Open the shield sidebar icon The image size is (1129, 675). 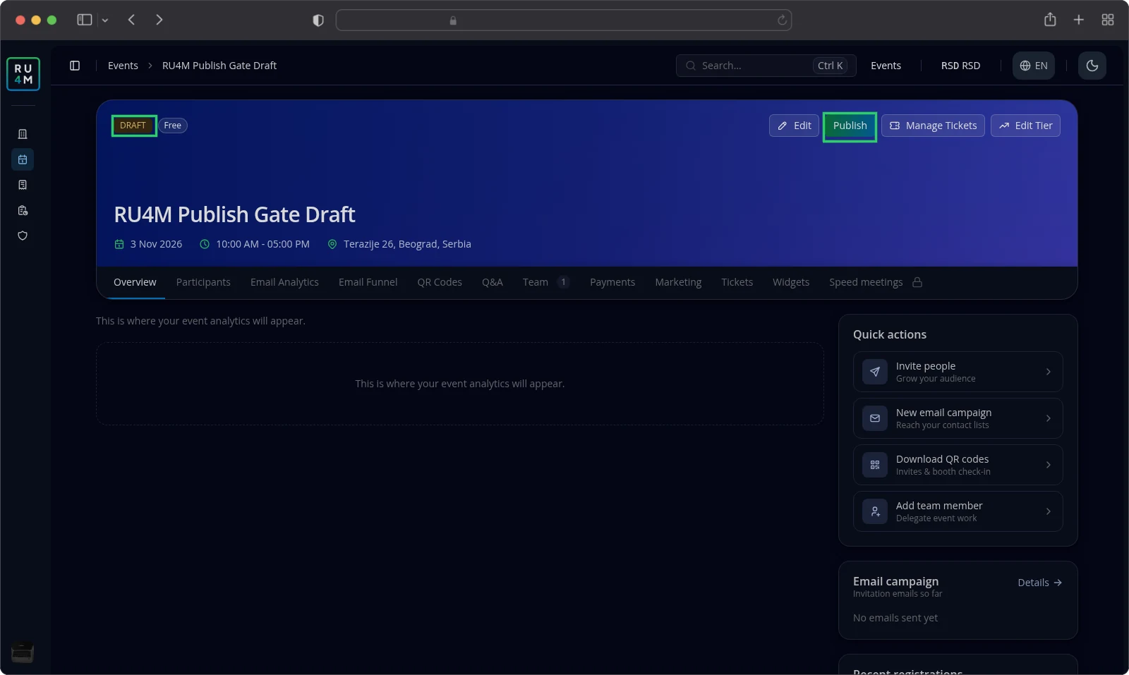coord(23,236)
